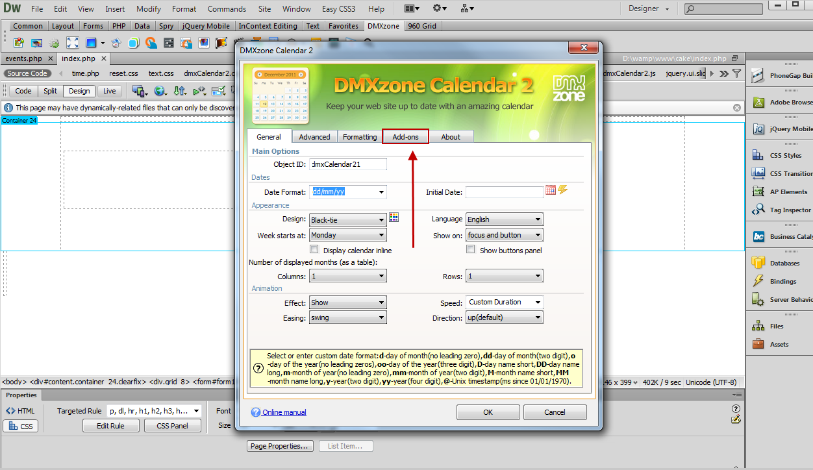Enable Display calendar inline checkbox
The width and height of the screenshot is (813, 470).
click(314, 249)
